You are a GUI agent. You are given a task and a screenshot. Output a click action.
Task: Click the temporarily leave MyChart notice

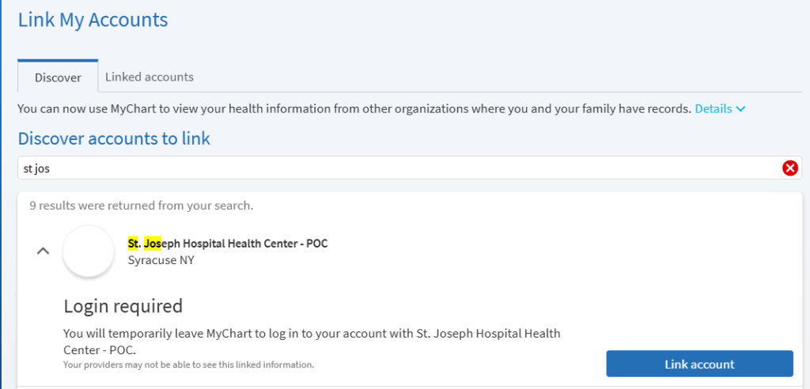312,341
